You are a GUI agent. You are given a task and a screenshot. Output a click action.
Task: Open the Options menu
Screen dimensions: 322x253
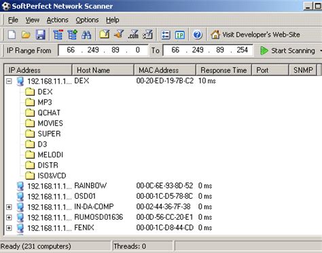[x=87, y=20]
